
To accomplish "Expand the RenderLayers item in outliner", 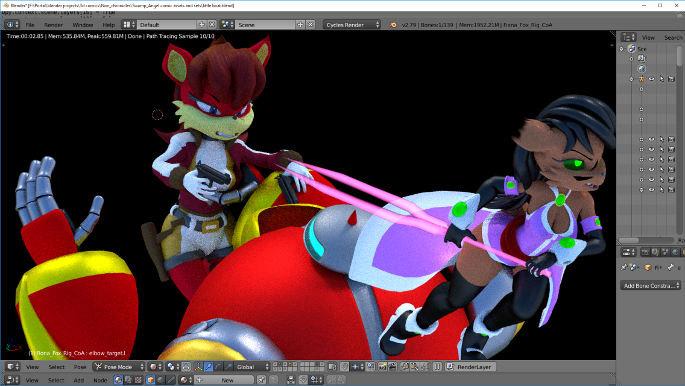I will pos(631,59).
